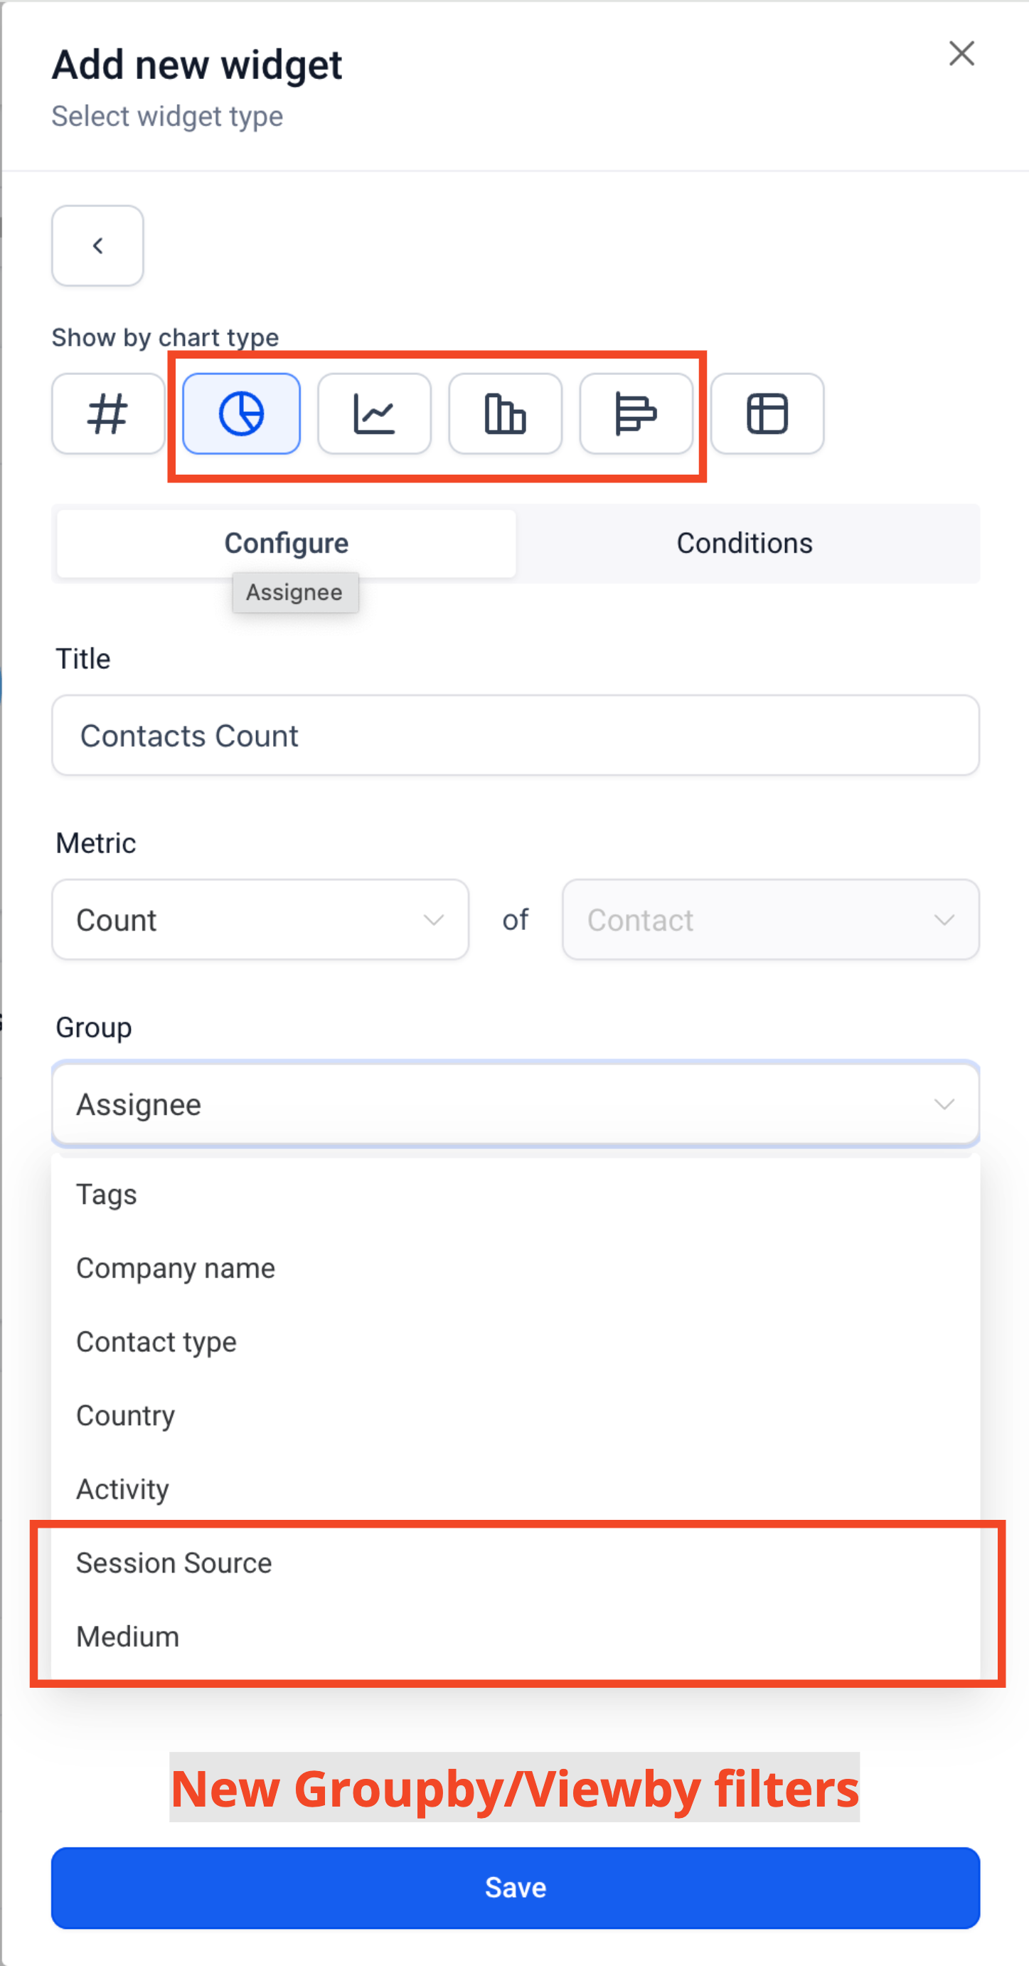This screenshot has height=1966, width=1029.
Task: Open the Count metric dropdown
Action: 260,919
